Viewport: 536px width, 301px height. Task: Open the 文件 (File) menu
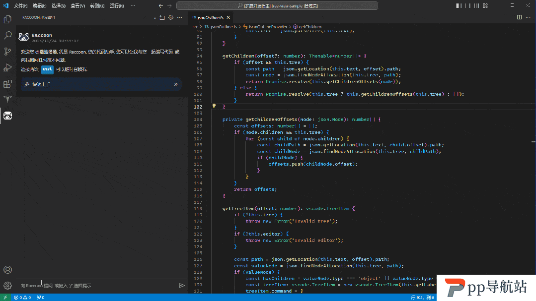coord(20,6)
